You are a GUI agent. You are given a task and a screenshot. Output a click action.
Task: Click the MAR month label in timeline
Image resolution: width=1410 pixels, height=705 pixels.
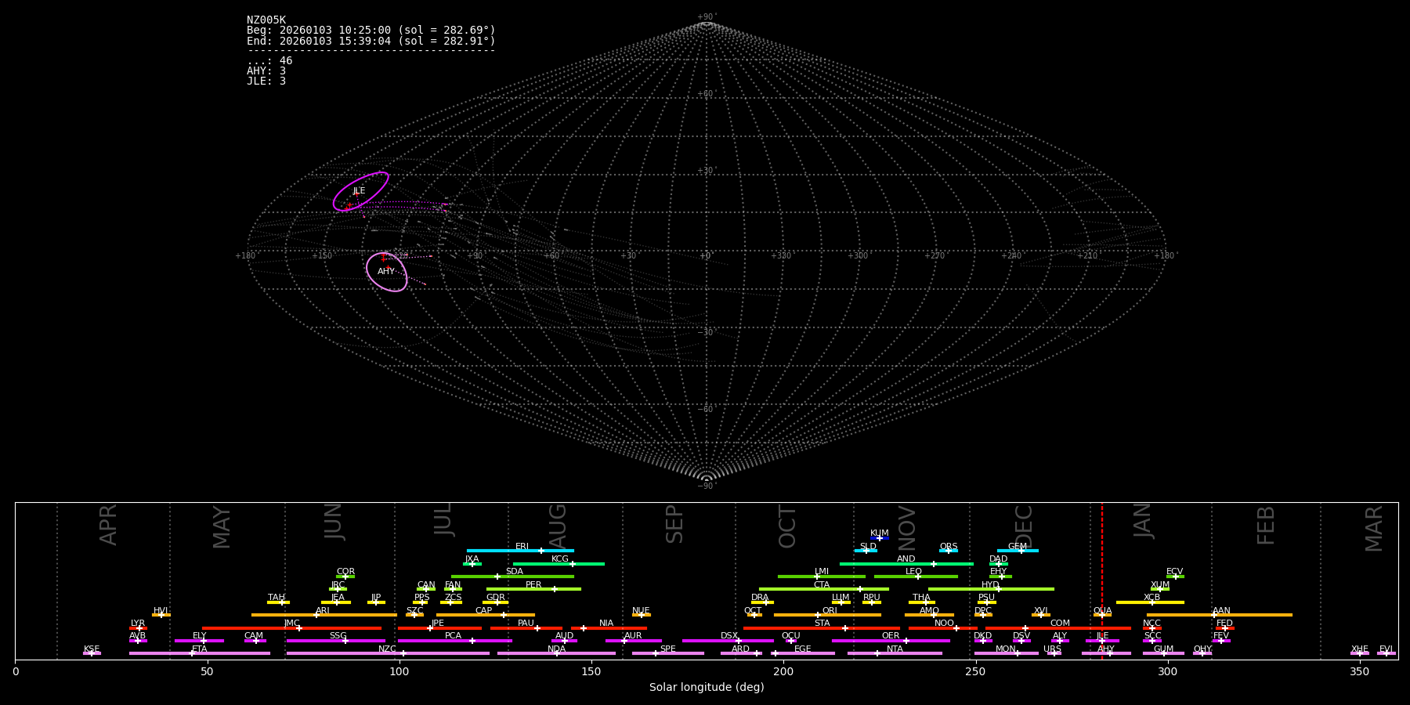(x=1374, y=529)
